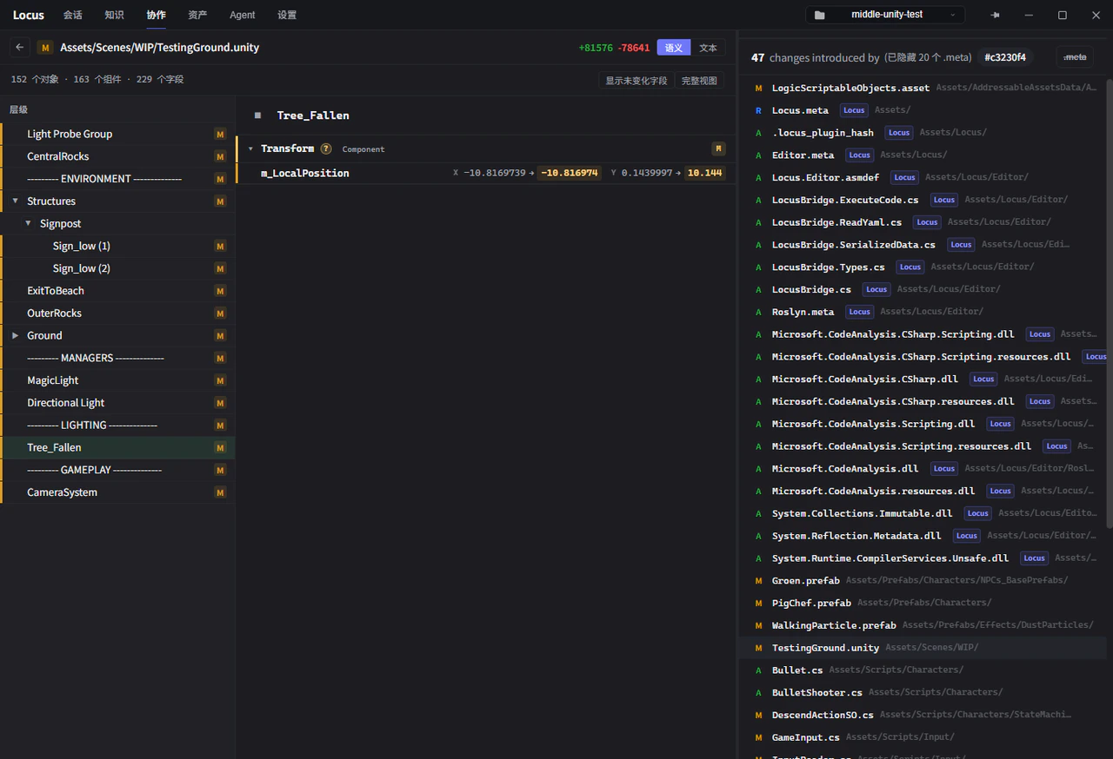Click the commit hash #c3230f4
The width and height of the screenshot is (1113, 759).
(x=1005, y=57)
